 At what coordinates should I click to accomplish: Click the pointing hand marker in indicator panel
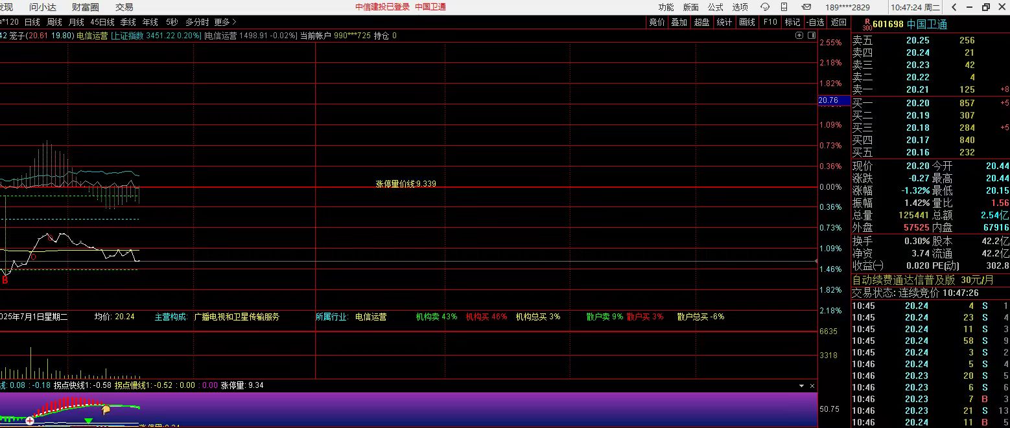(x=106, y=409)
